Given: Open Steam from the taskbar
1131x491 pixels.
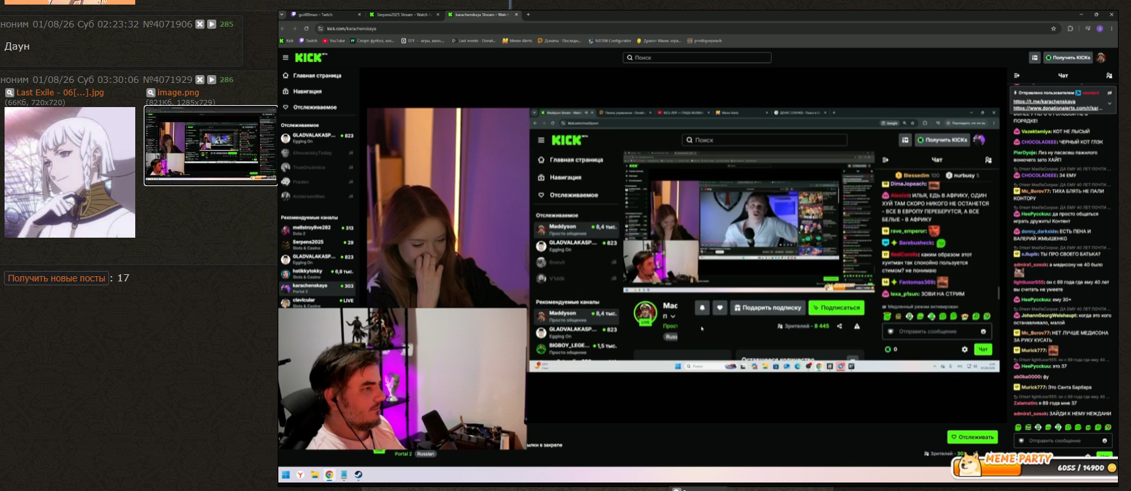Looking at the screenshot, I should (359, 475).
